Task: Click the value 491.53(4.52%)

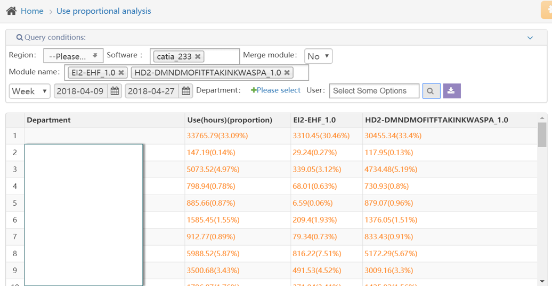Action: [x=317, y=271]
